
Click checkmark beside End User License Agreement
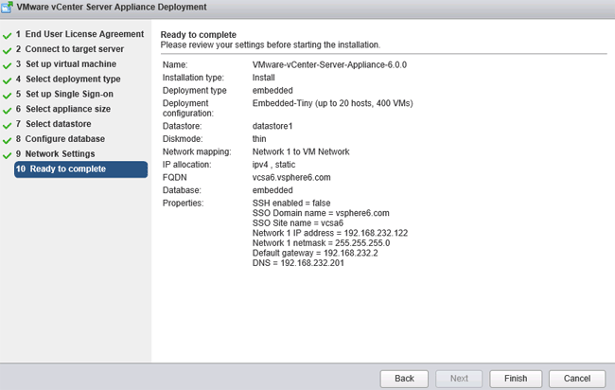point(7,36)
